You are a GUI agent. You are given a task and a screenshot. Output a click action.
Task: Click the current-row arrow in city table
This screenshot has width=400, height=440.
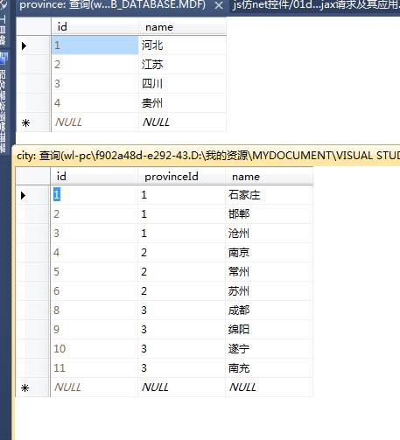point(24,195)
